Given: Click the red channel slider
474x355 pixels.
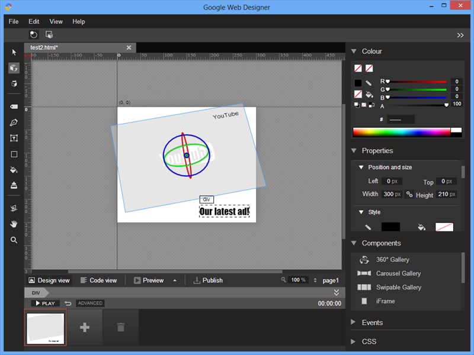Looking at the screenshot, I should tap(417, 82).
